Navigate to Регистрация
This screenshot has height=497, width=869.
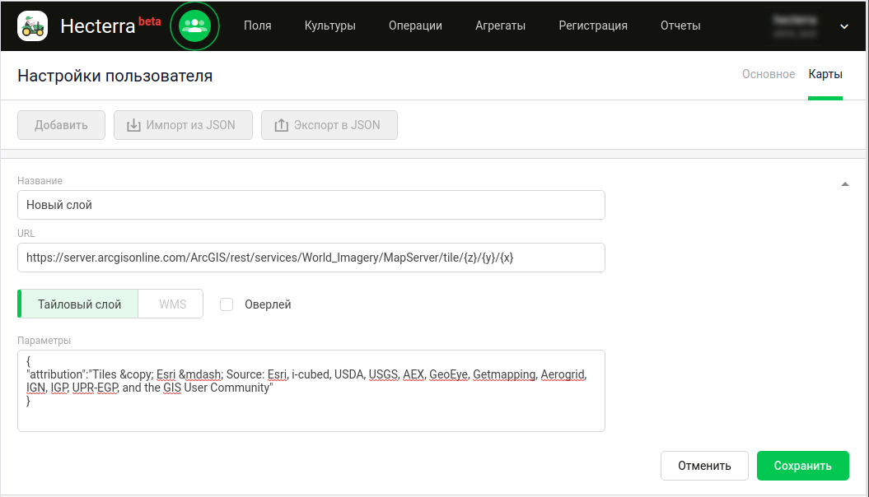[x=592, y=26]
